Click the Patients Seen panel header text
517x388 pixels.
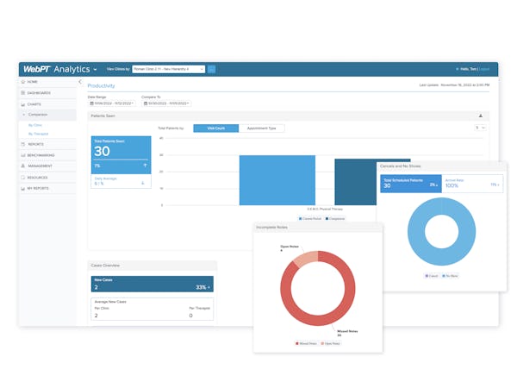[x=103, y=116]
